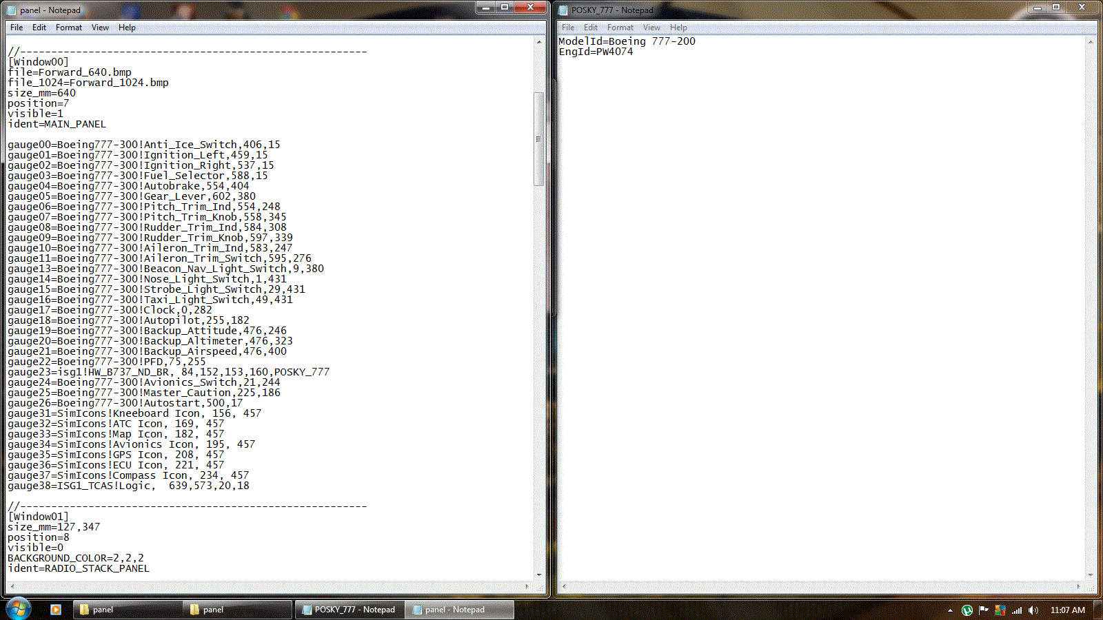Click the gauge26 Autostart line
The width and height of the screenshot is (1103, 620).
pos(125,403)
